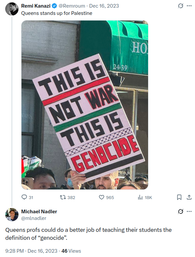
Task: Click the 46 Views count
Action: click(71, 251)
